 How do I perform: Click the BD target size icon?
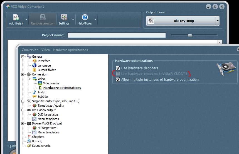point(35,128)
